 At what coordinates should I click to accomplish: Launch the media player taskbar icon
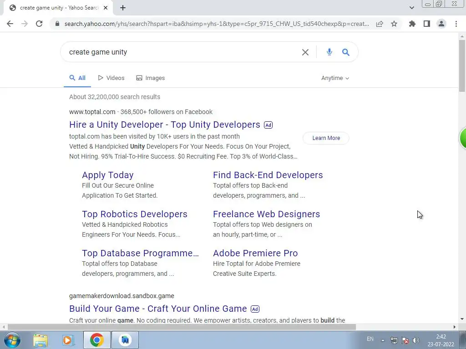(68, 340)
